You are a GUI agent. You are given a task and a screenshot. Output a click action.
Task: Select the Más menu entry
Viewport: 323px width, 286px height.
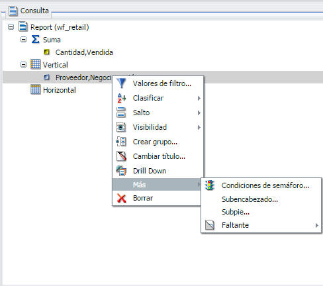pos(156,185)
